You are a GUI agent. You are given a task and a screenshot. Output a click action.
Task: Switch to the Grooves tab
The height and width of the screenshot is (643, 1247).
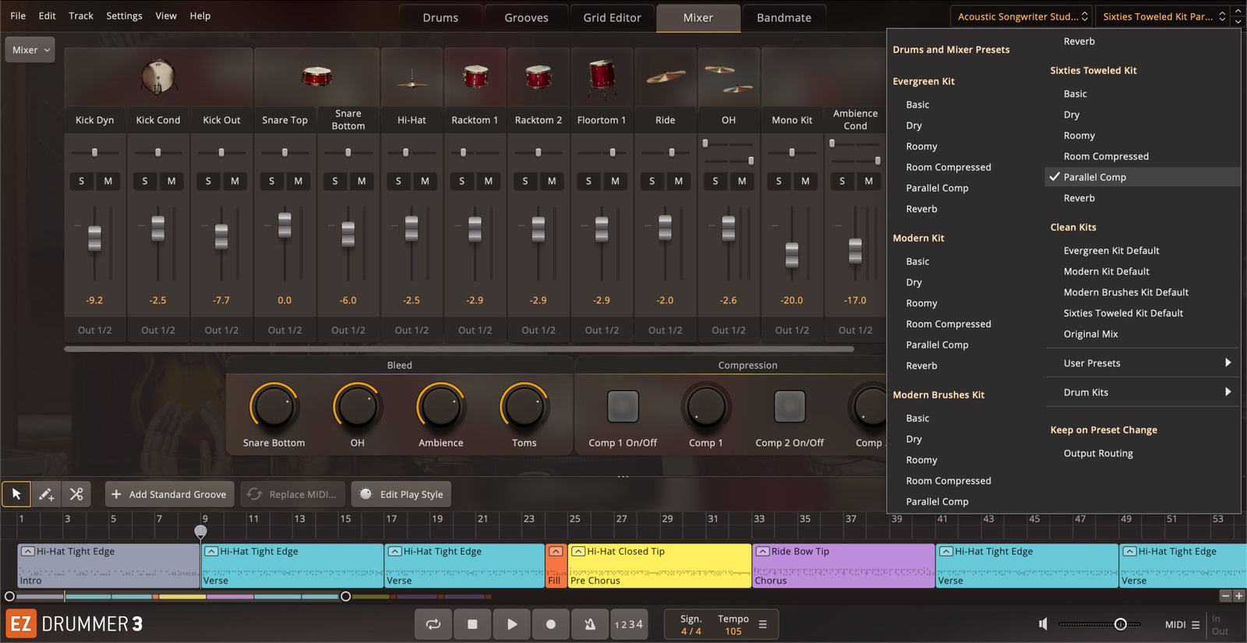tap(526, 18)
